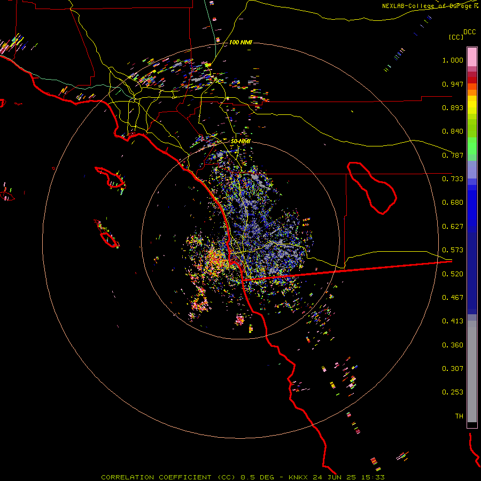Click the 0.413 color scale value
Screen dimensions: 481x481
(x=453, y=321)
